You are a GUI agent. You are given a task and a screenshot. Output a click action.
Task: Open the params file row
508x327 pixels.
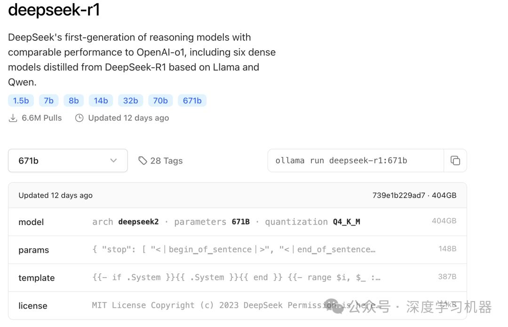(238, 249)
